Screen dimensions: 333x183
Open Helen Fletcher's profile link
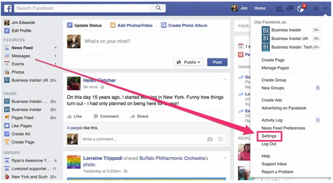pyautogui.click(x=99, y=80)
